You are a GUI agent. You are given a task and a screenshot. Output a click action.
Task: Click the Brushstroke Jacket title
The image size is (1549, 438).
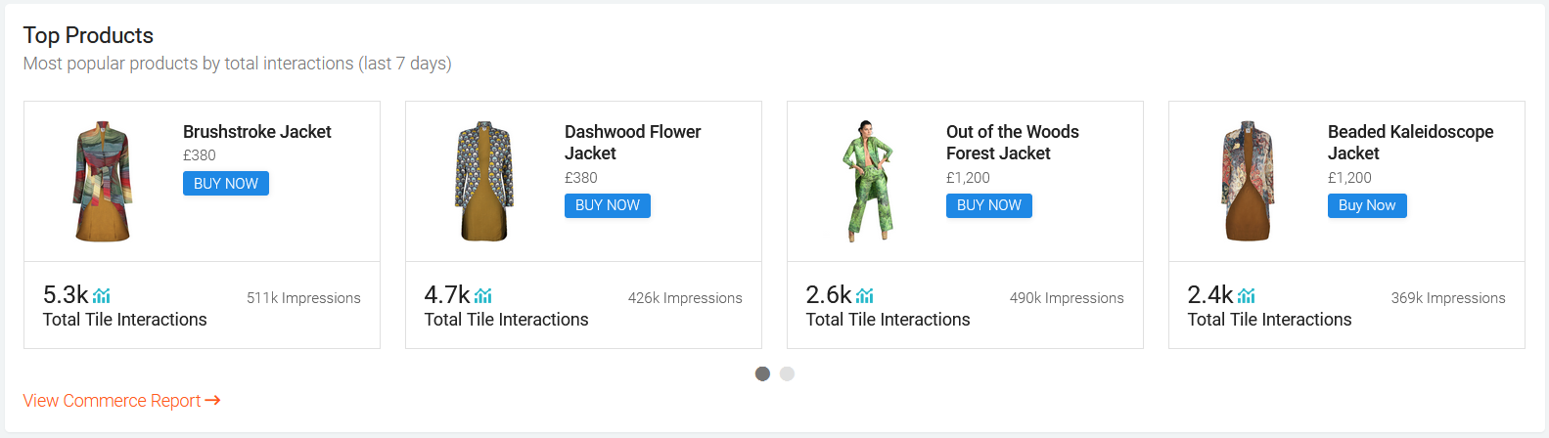pyautogui.click(x=257, y=132)
